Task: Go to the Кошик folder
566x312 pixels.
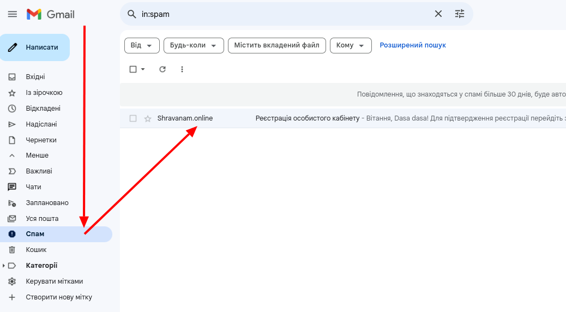Action: tap(36, 250)
